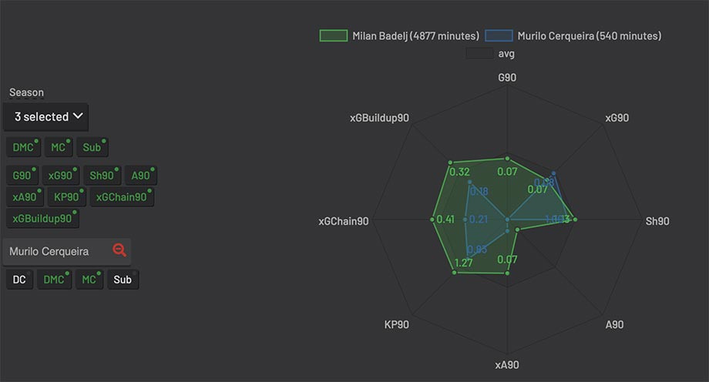This screenshot has width=709, height=382.
Task: Toggle the KP90 metric chip
Action: (67, 197)
